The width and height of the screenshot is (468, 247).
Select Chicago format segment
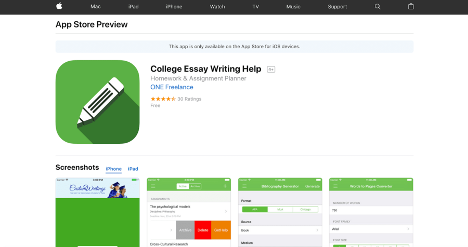tap(305, 210)
